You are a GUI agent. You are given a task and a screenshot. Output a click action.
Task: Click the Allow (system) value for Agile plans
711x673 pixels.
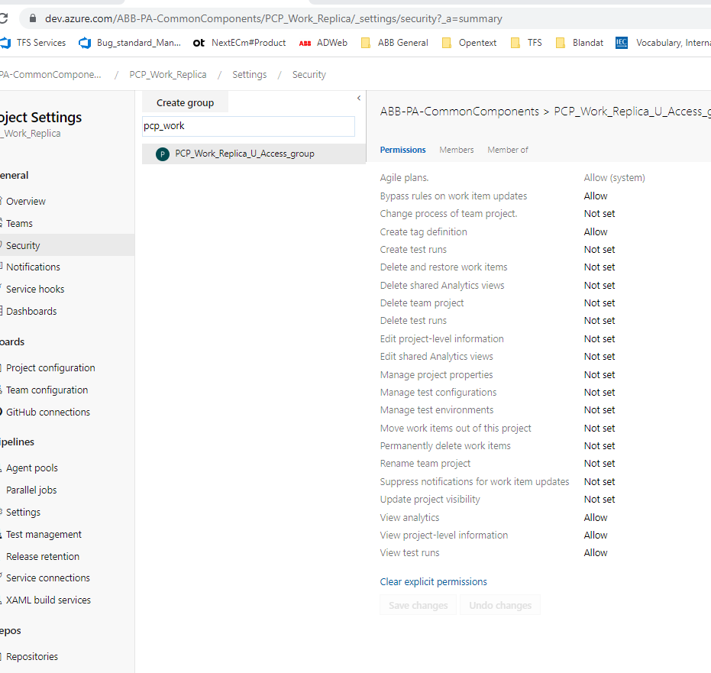[615, 178]
